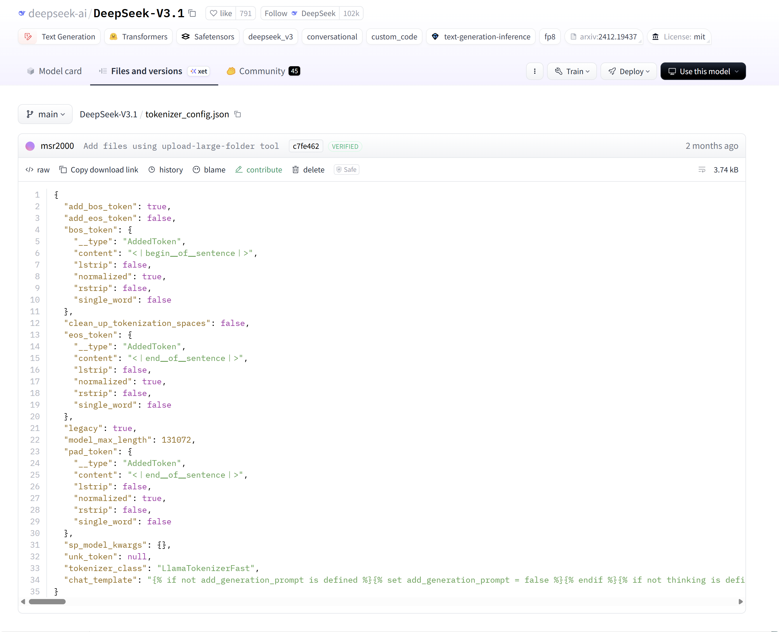This screenshot has height=632, width=779.
Task: Click the blame icon
Action: point(196,170)
